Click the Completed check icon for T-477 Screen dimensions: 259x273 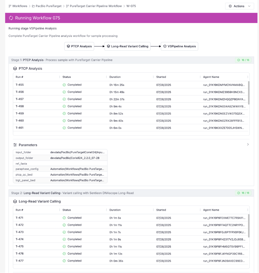64,261
